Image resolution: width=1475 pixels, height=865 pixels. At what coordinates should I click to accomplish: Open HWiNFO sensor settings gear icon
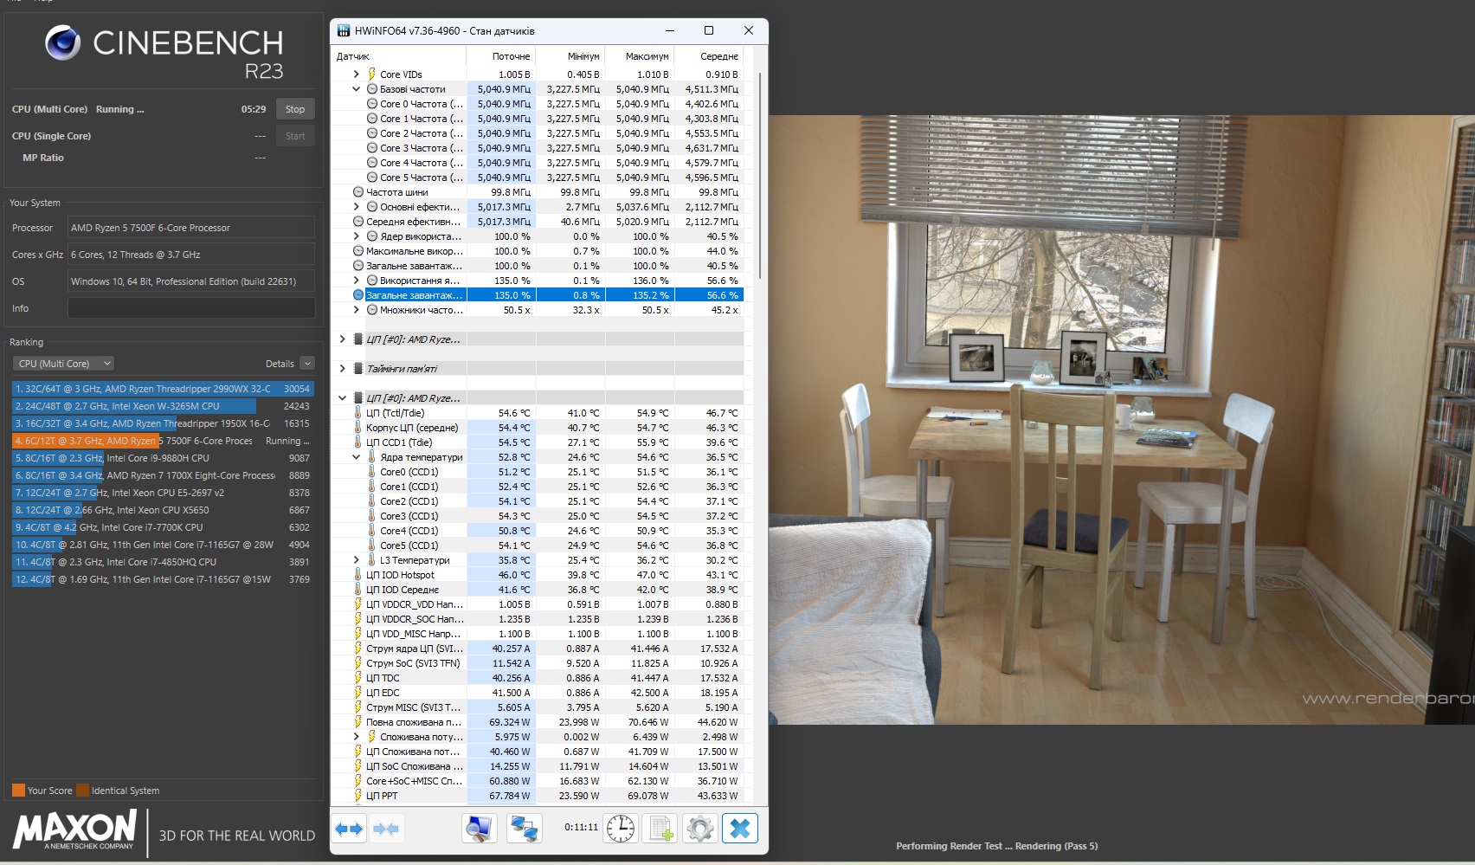(699, 829)
